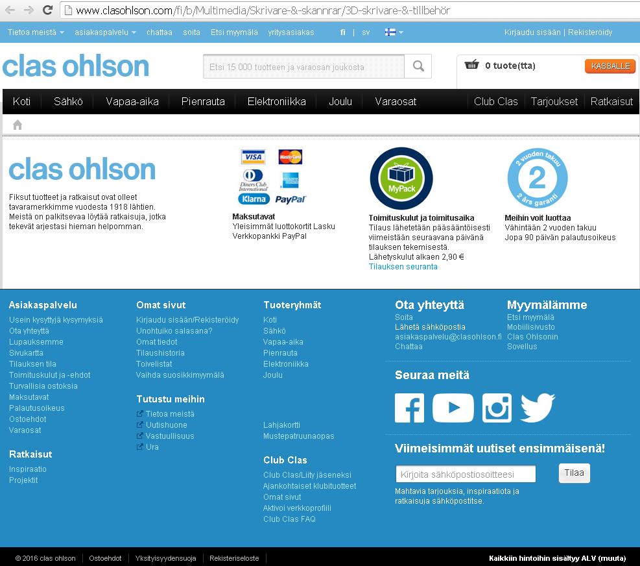Open the shopping basket icon
Screen dimensions: 640x566
471,64
